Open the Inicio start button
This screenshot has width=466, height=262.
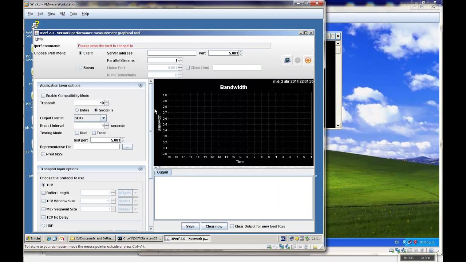click(33, 239)
